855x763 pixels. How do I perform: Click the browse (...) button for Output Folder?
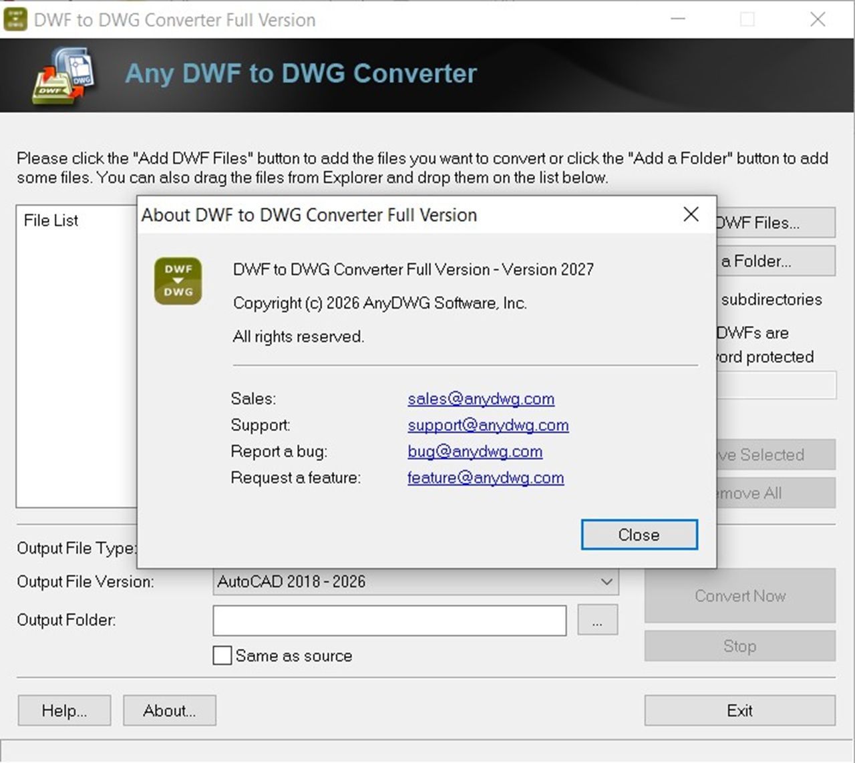(597, 621)
